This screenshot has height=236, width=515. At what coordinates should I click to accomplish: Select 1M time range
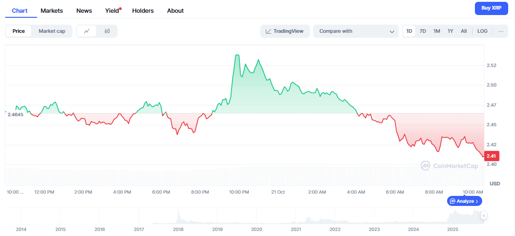point(437,31)
